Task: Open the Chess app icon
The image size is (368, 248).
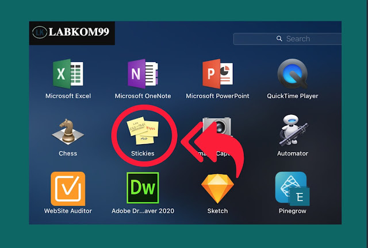Action: pos(68,131)
